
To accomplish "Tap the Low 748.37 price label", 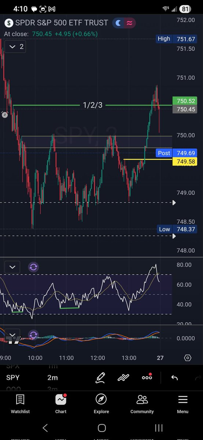I will pyautogui.click(x=177, y=229).
